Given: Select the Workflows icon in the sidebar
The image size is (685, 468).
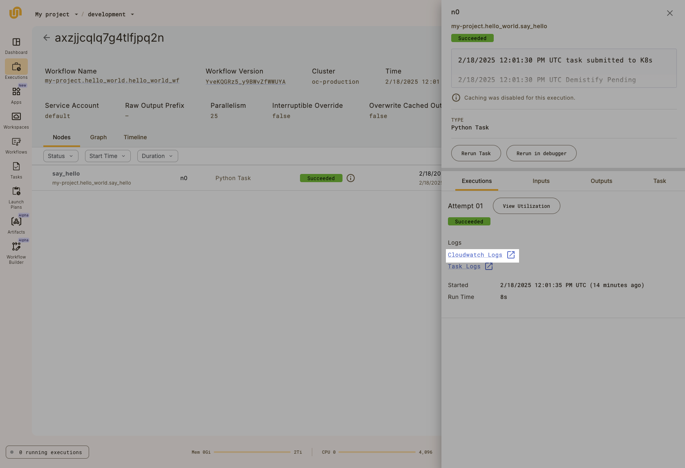Looking at the screenshot, I should click(x=16, y=145).
